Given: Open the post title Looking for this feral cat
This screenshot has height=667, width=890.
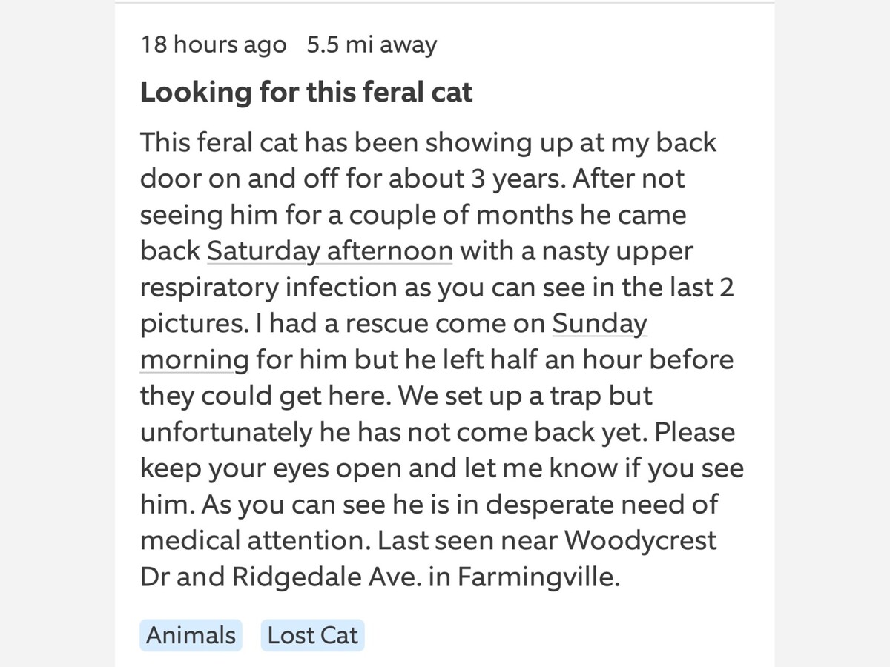Looking at the screenshot, I should 306,93.
